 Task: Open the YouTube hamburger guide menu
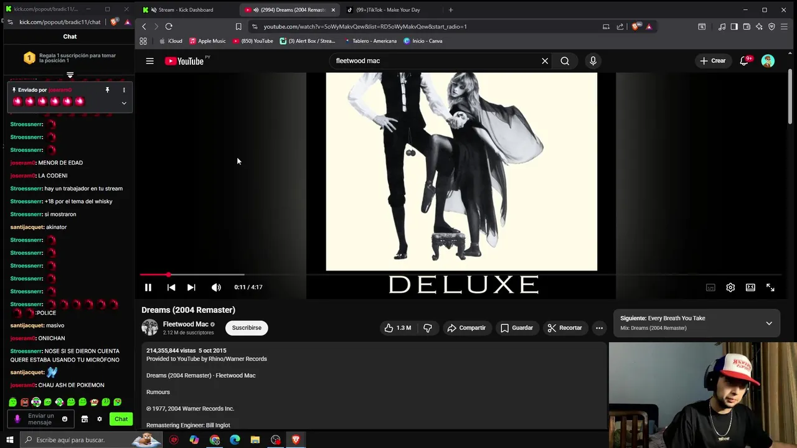tap(149, 61)
